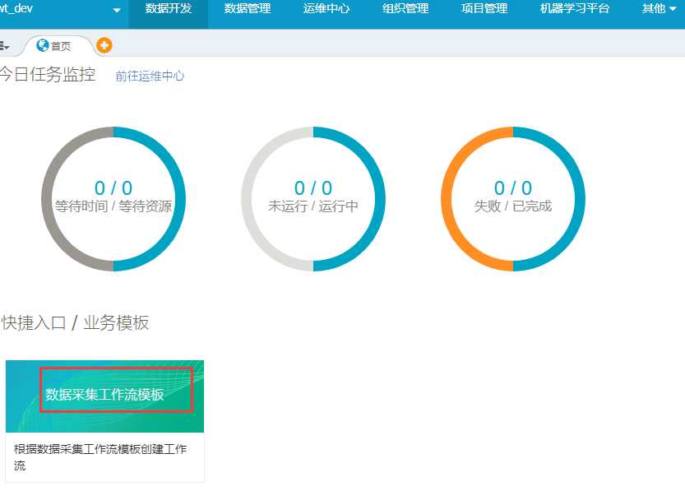
Task: Click the 根据数据采集工作流模板创建工作流 description
Action: click(100, 457)
